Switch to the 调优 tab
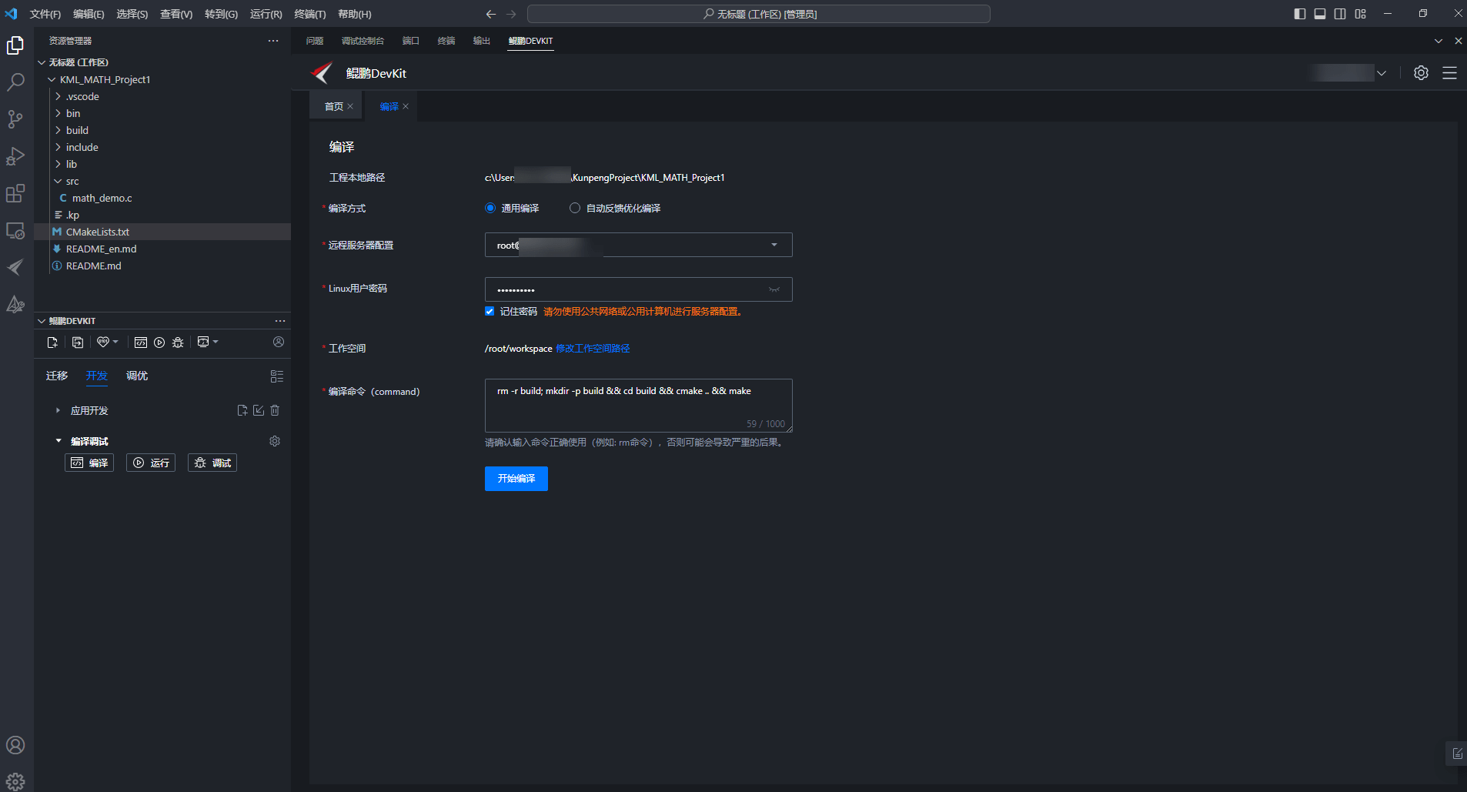 (137, 376)
